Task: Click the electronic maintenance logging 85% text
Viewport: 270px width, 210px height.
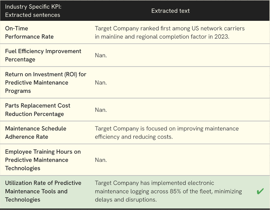Action: (x=168, y=191)
